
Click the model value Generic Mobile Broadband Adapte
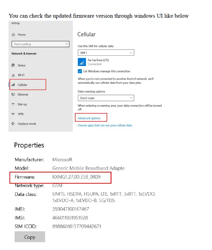pos(89,168)
